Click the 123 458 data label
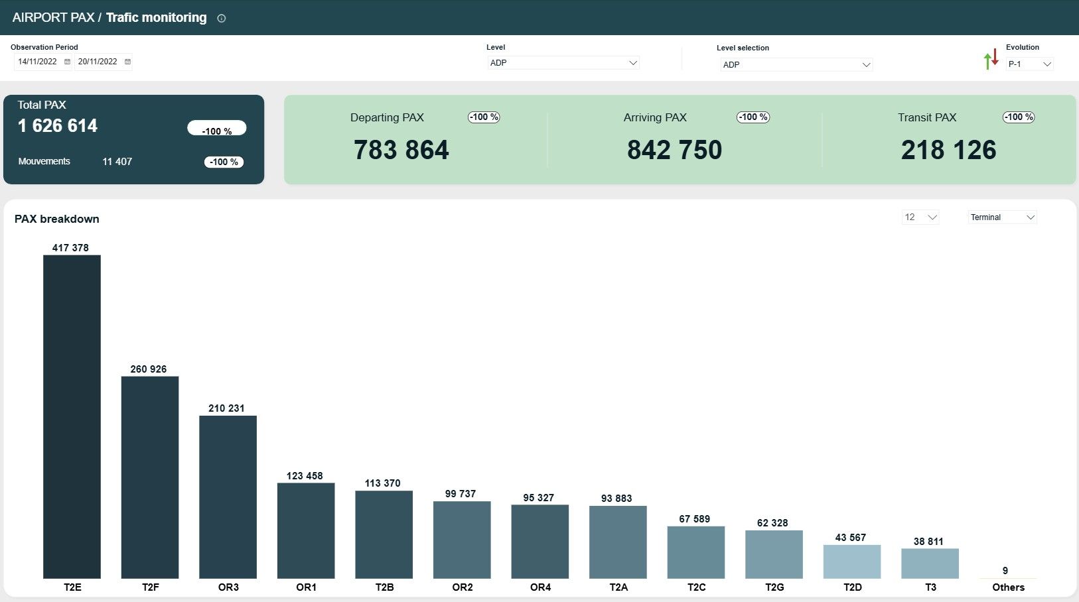The image size is (1079, 602). pos(305,476)
